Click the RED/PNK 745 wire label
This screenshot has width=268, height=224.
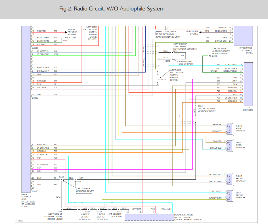[47, 31]
